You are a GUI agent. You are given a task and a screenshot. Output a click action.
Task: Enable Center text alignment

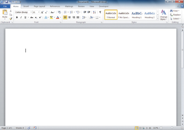click(69, 17)
